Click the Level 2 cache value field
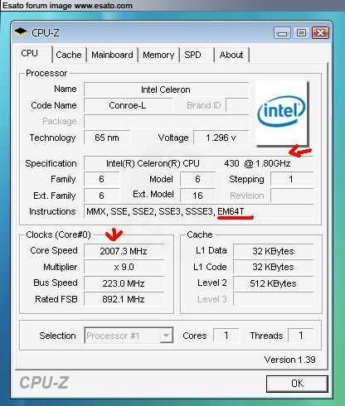Image resolution: width=345 pixels, height=406 pixels. click(274, 283)
